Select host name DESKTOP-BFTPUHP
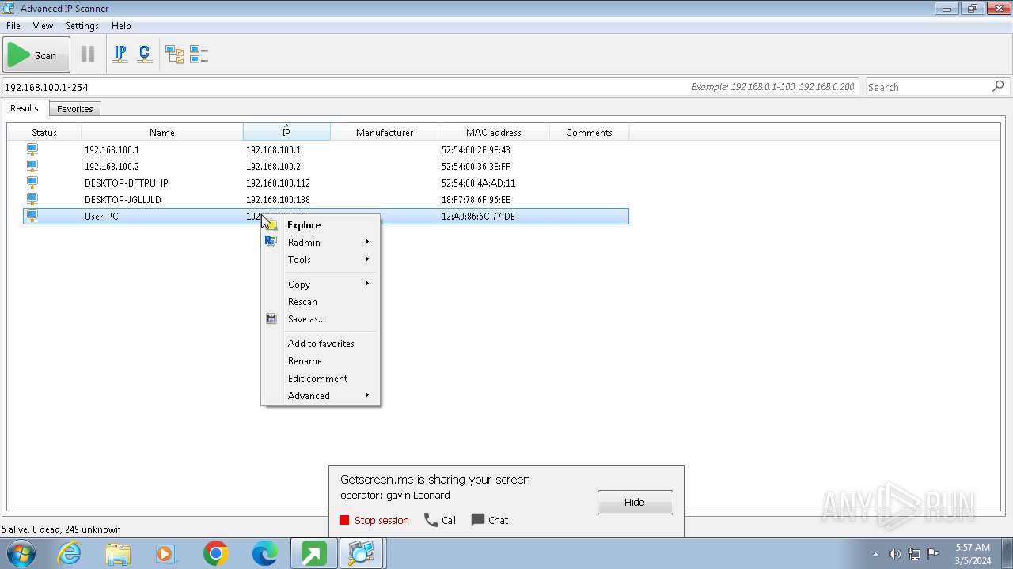1013x569 pixels. [127, 183]
